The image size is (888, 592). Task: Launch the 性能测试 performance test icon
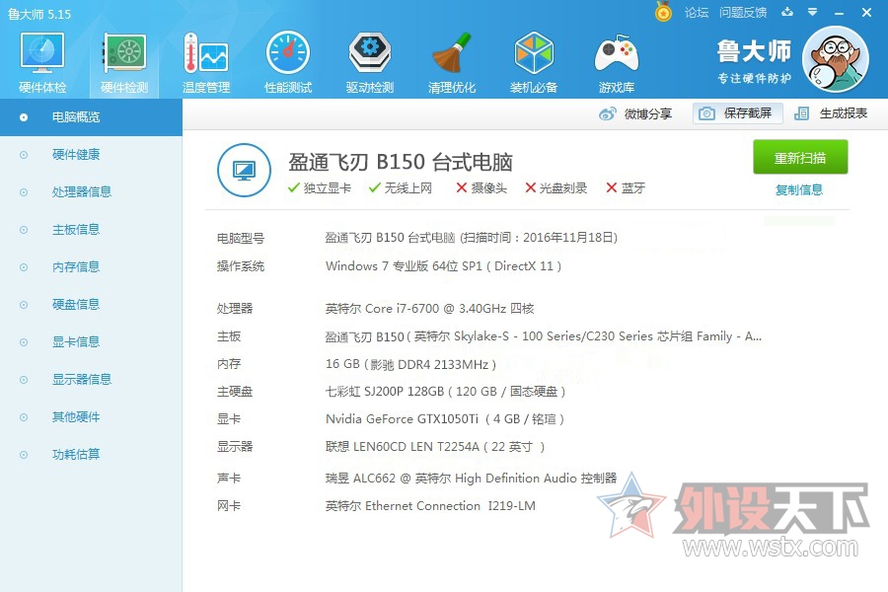point(288,62)
